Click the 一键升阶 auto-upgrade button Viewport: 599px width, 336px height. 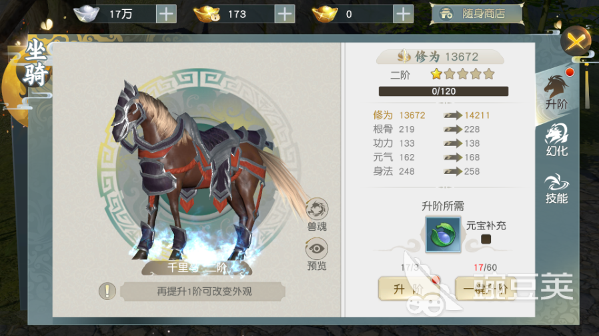click(485, 289)
